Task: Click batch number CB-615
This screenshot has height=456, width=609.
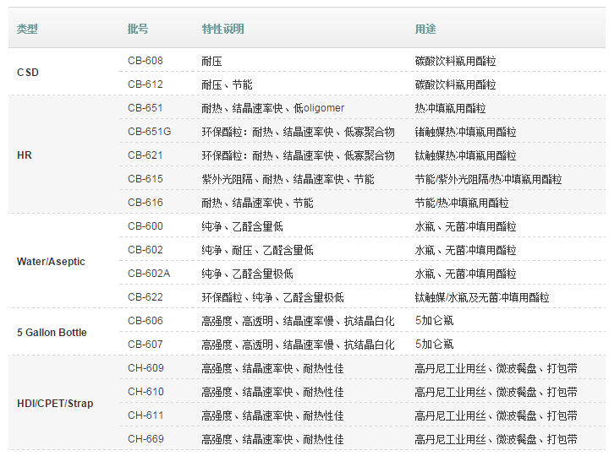Action: pyautogui.click(x=145, y=179)
